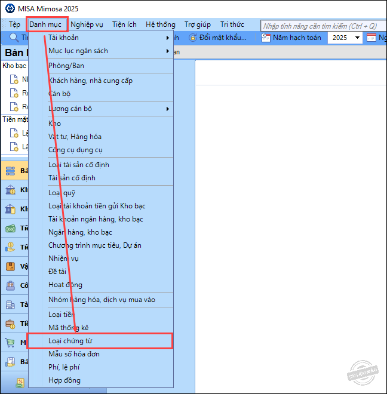387x394 pixels.
Task: Open the Trợ giúp menu
Action: (x=198, y=24)
